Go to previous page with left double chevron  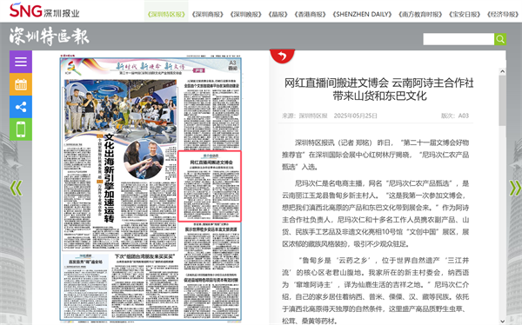pos(16,189)
